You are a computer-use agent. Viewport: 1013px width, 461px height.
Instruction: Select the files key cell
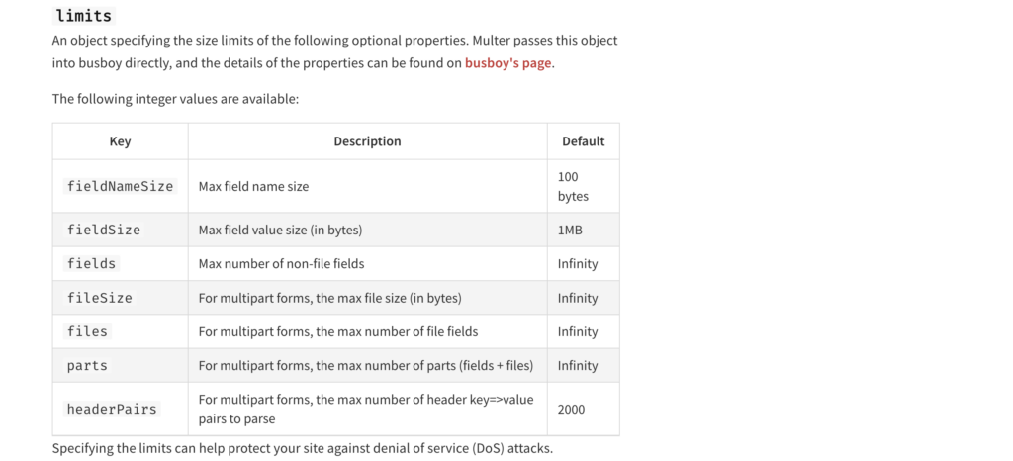point(120,331)
